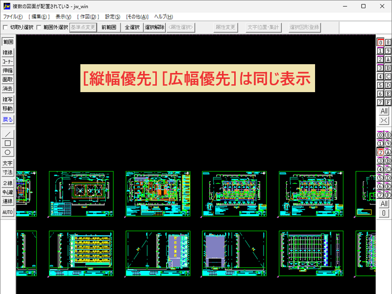The image size is (392, 294).
Task: Toggle layer F in the layer bar
Action: coord(388,102)
